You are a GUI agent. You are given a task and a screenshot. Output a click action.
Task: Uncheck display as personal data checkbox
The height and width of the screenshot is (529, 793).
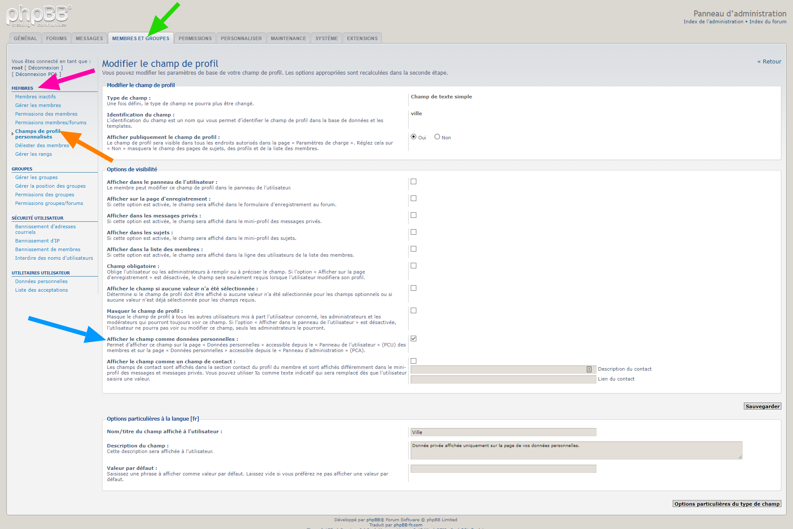pyautogui.click(x=414, y=339)
